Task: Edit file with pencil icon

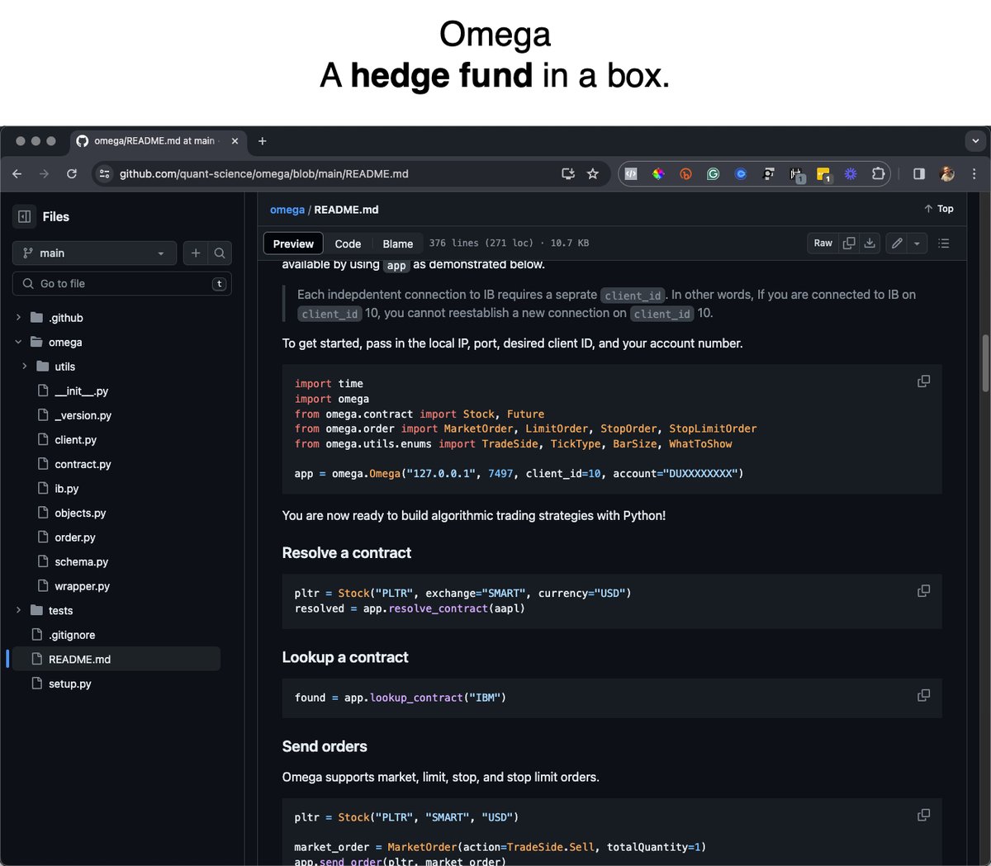Action: [897, 243]
